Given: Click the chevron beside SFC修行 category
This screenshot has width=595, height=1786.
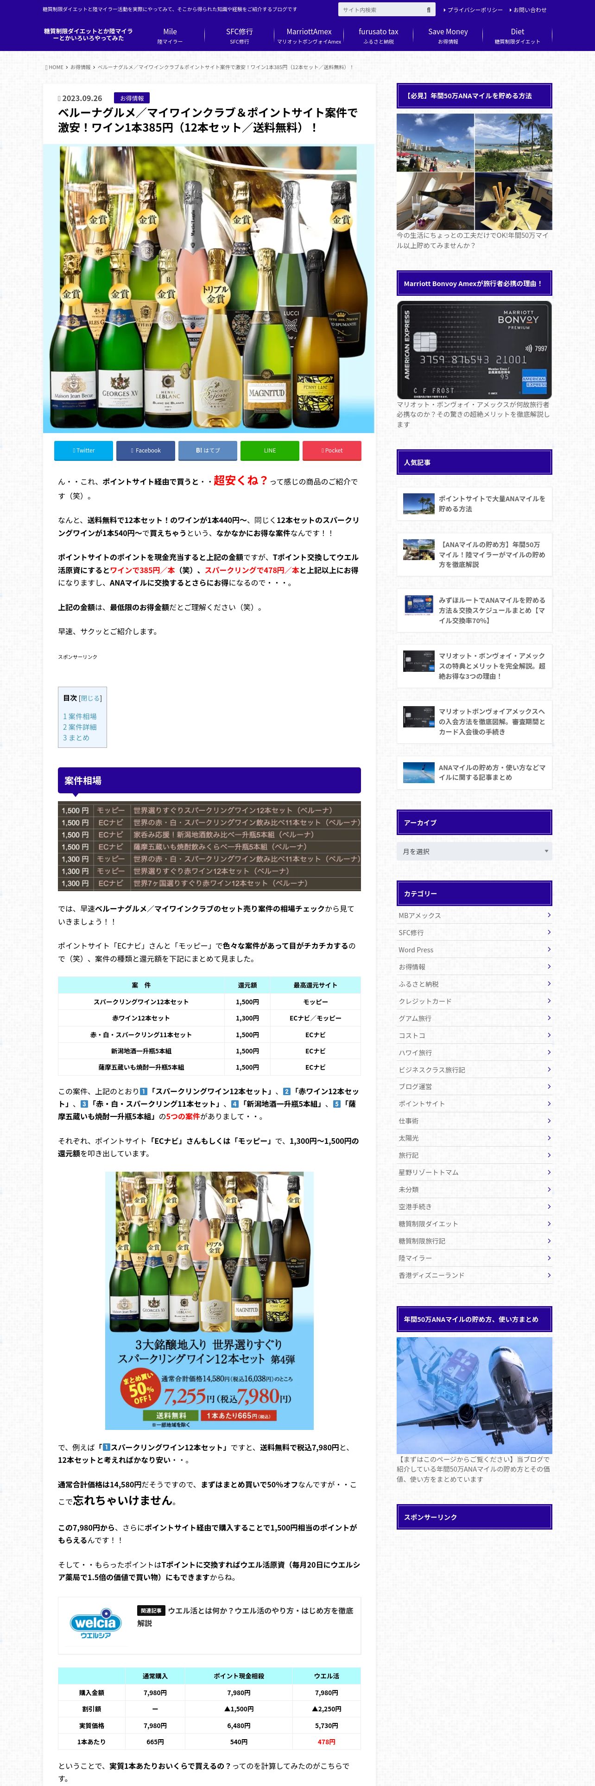Looking at the screenshot, I should point(549,932).
